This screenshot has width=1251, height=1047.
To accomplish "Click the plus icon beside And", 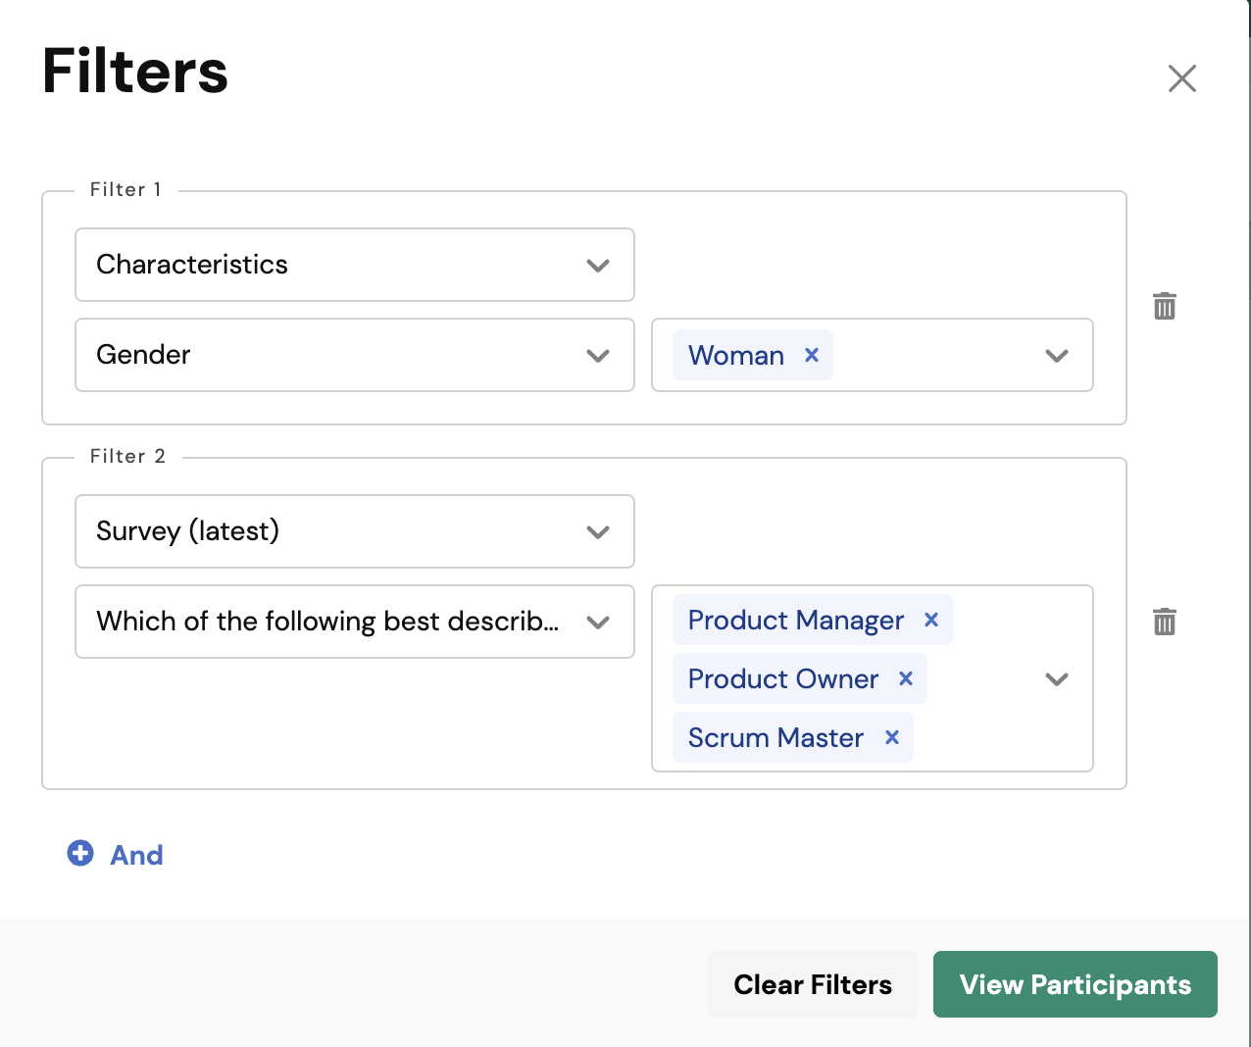I will click(x=80, y=854).
